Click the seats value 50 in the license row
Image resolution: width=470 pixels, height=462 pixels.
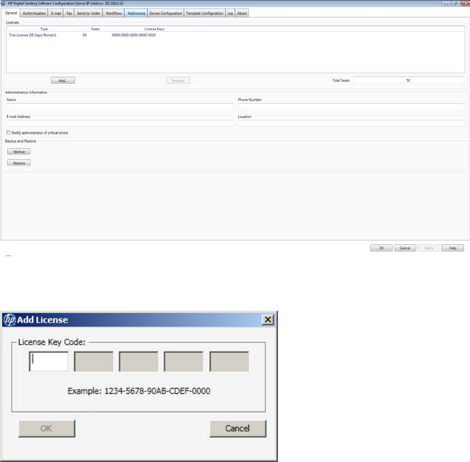(x=85, y=35)
